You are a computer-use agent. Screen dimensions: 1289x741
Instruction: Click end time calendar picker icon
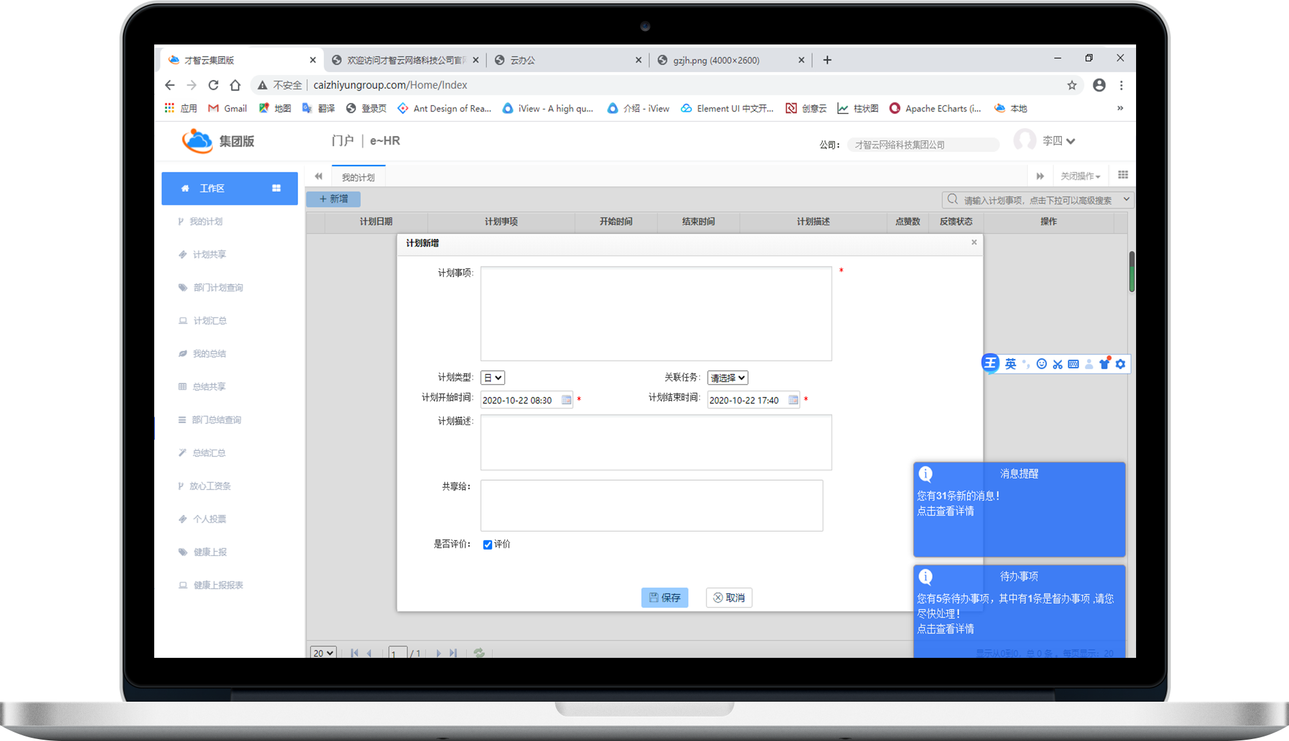point(793,400)
